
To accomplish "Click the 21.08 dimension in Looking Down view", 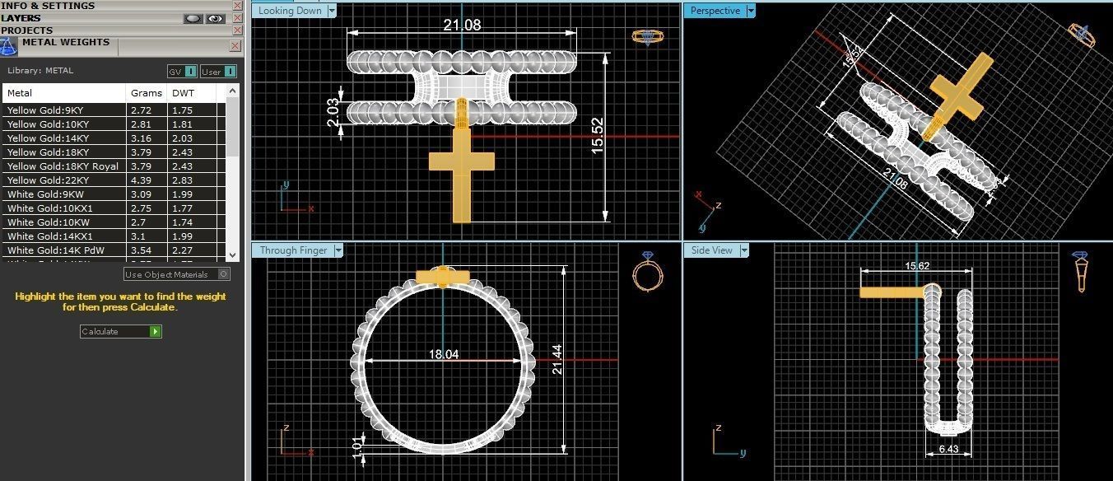I will pos(462,25).
